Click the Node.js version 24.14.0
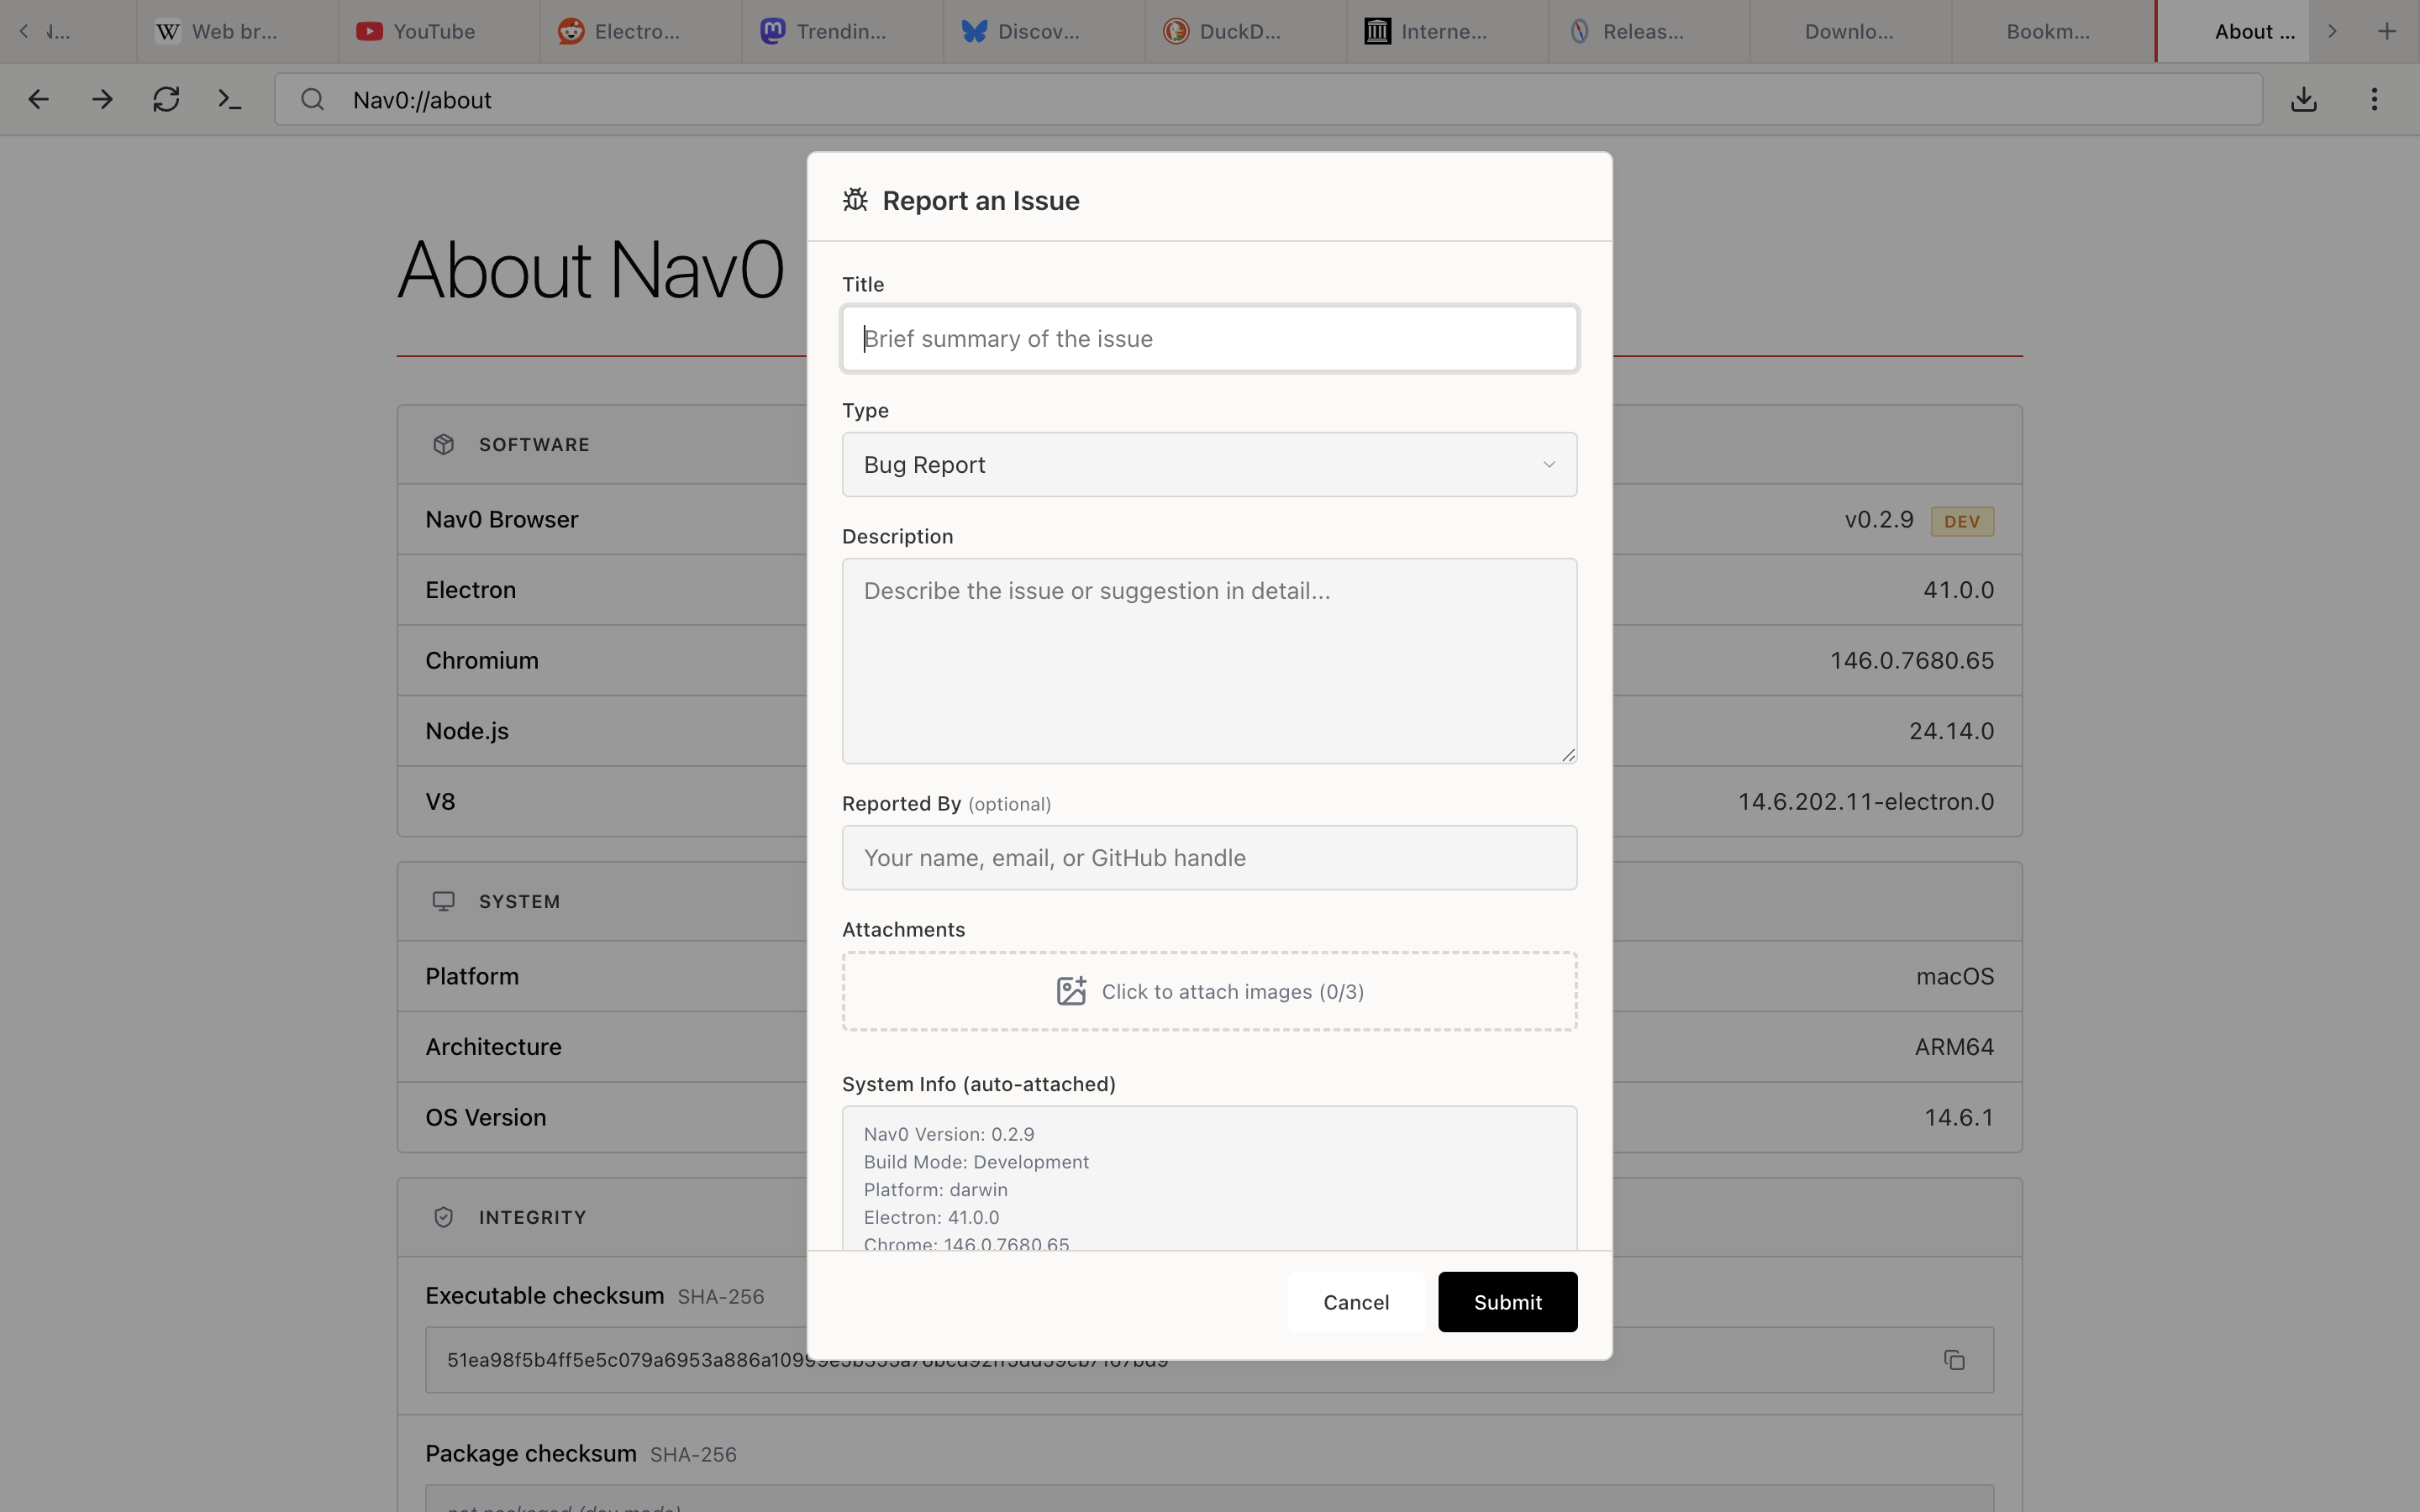 [1951, 731]
